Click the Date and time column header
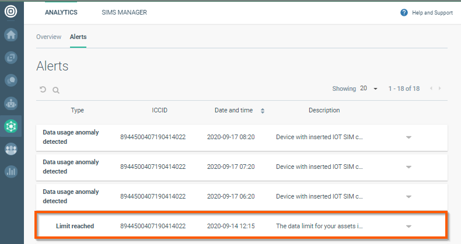Viewport: 461px width, 244px height. tap(233, 110)
